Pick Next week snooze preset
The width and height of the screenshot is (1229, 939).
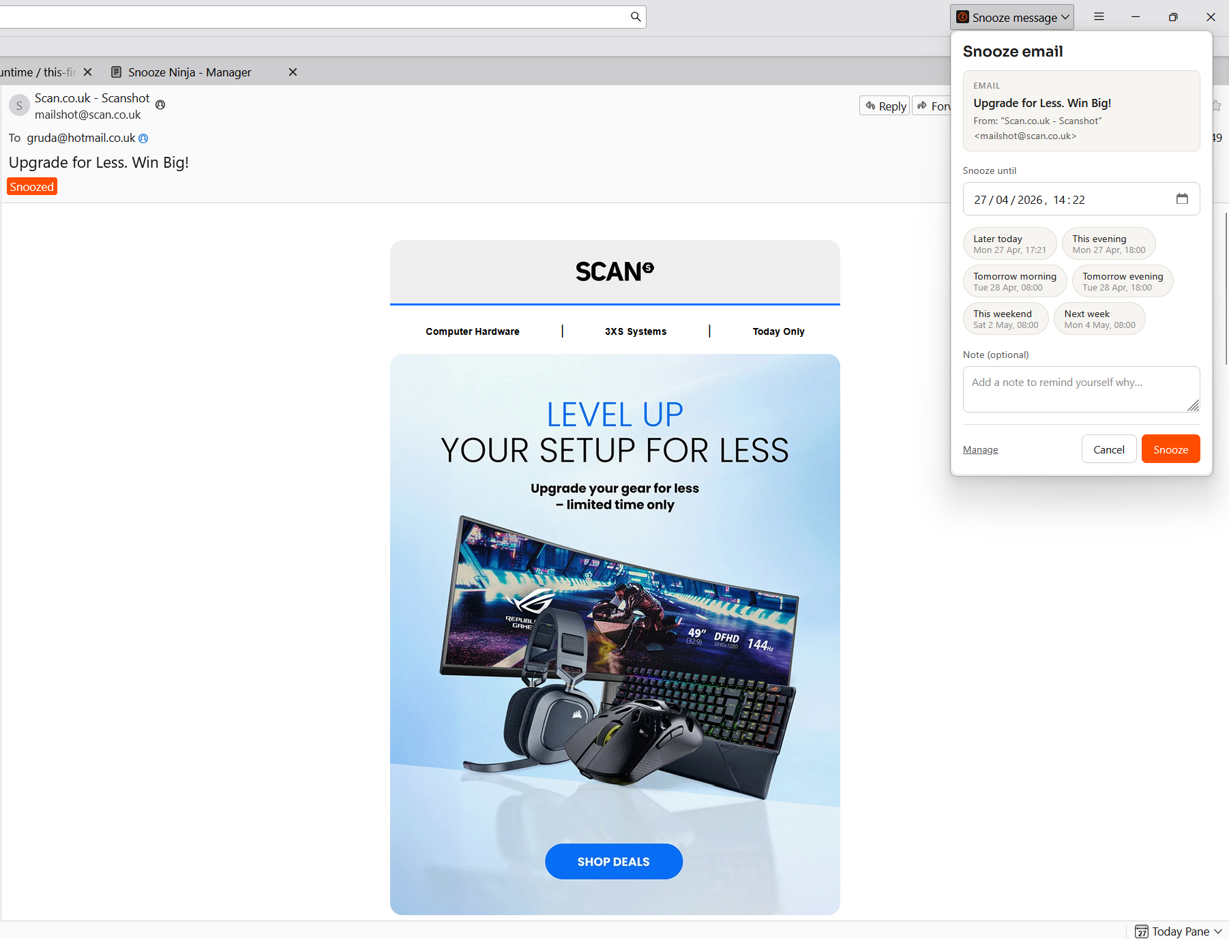tap(1099, 318)
